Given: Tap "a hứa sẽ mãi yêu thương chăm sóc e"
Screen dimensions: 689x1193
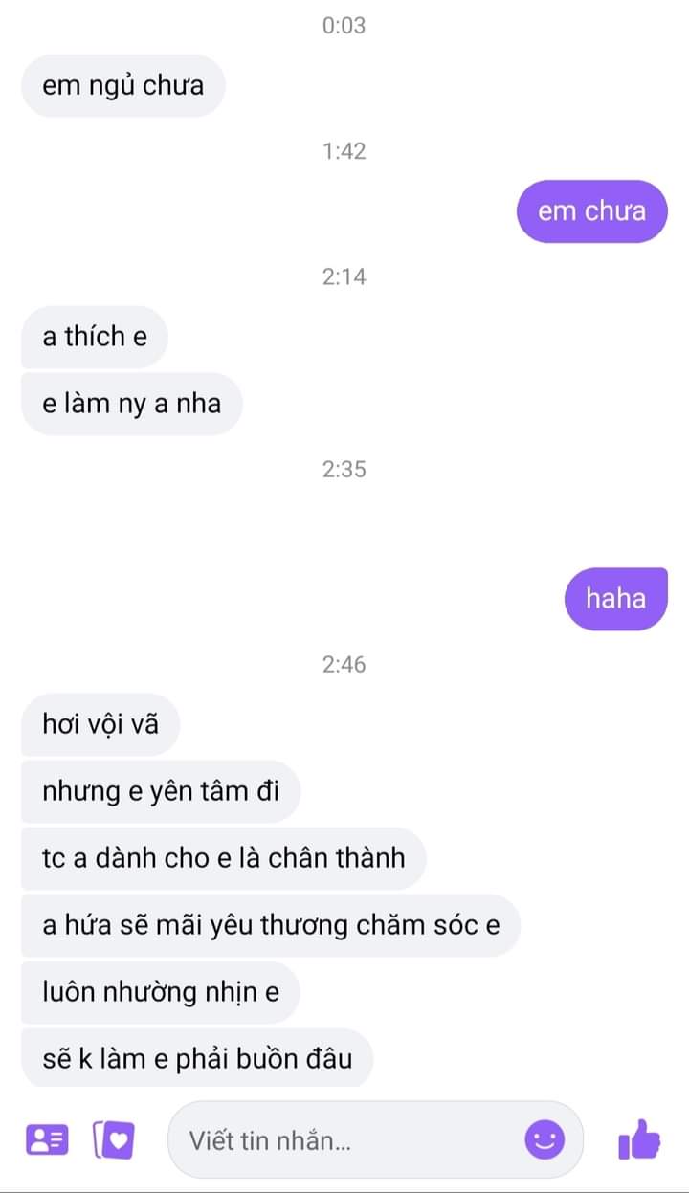Looking at the screenshot, I should 271,925.
